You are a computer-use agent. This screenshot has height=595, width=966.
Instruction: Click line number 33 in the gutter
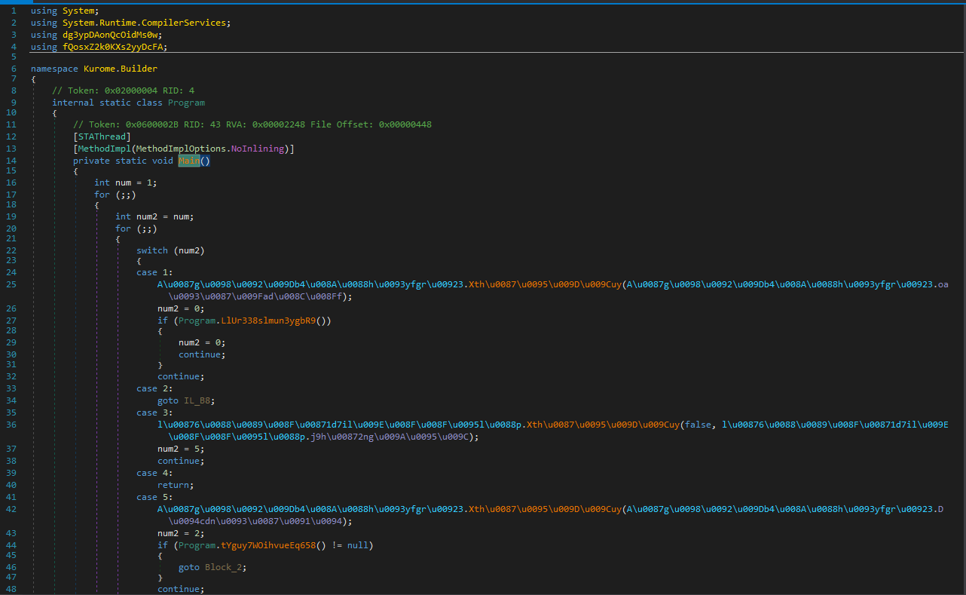13,388
